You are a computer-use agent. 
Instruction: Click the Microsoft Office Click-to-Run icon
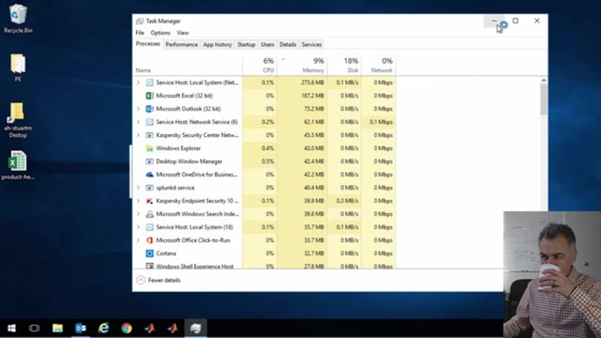click(x=149, y=240)
